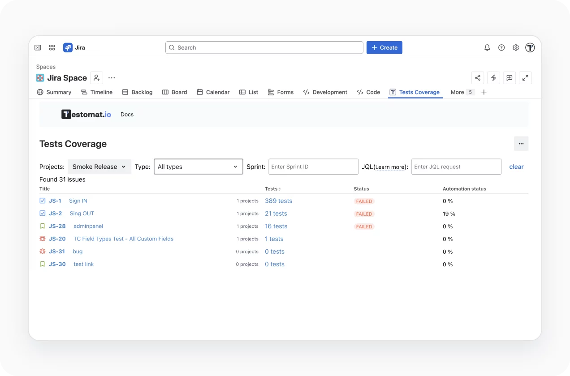Open the 389 tests link
Screen dimensions: 570x376
pyautogui.click(x=279, y=201)
